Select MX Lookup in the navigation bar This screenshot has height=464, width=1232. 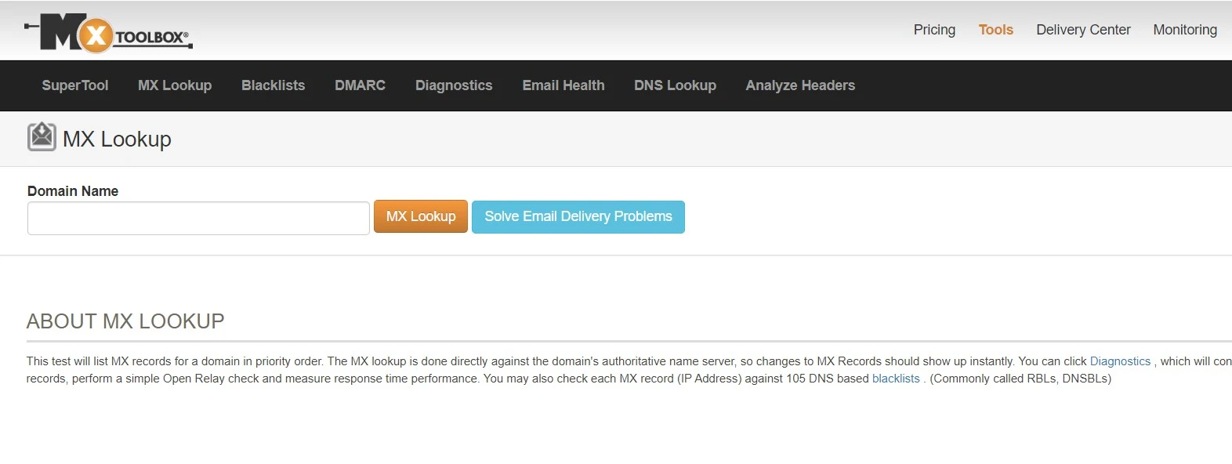(x=175, y=85)
